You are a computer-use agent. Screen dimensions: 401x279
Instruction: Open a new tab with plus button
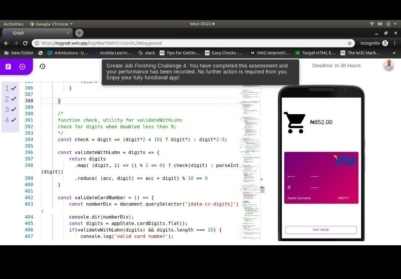pos(79,33)
